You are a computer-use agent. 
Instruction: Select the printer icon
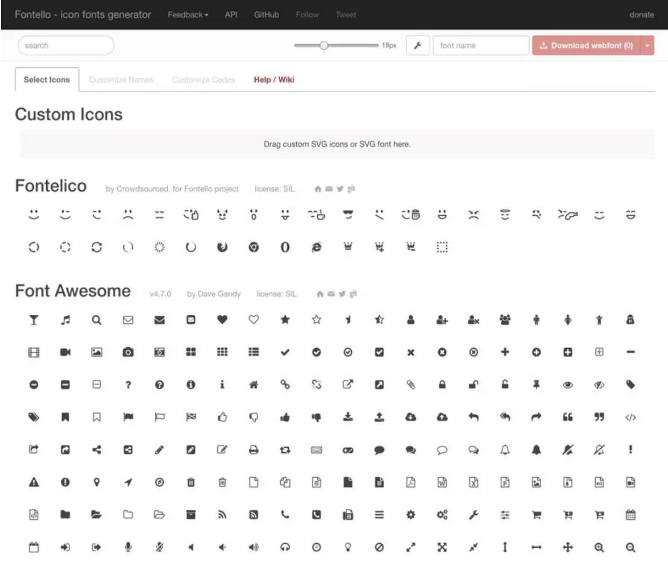(253, 450)
